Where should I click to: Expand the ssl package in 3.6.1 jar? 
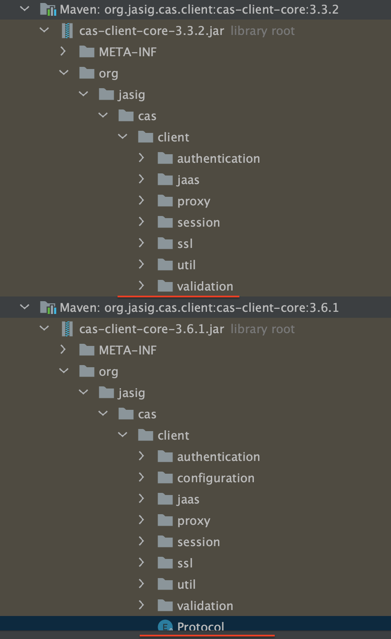point(142,563)
